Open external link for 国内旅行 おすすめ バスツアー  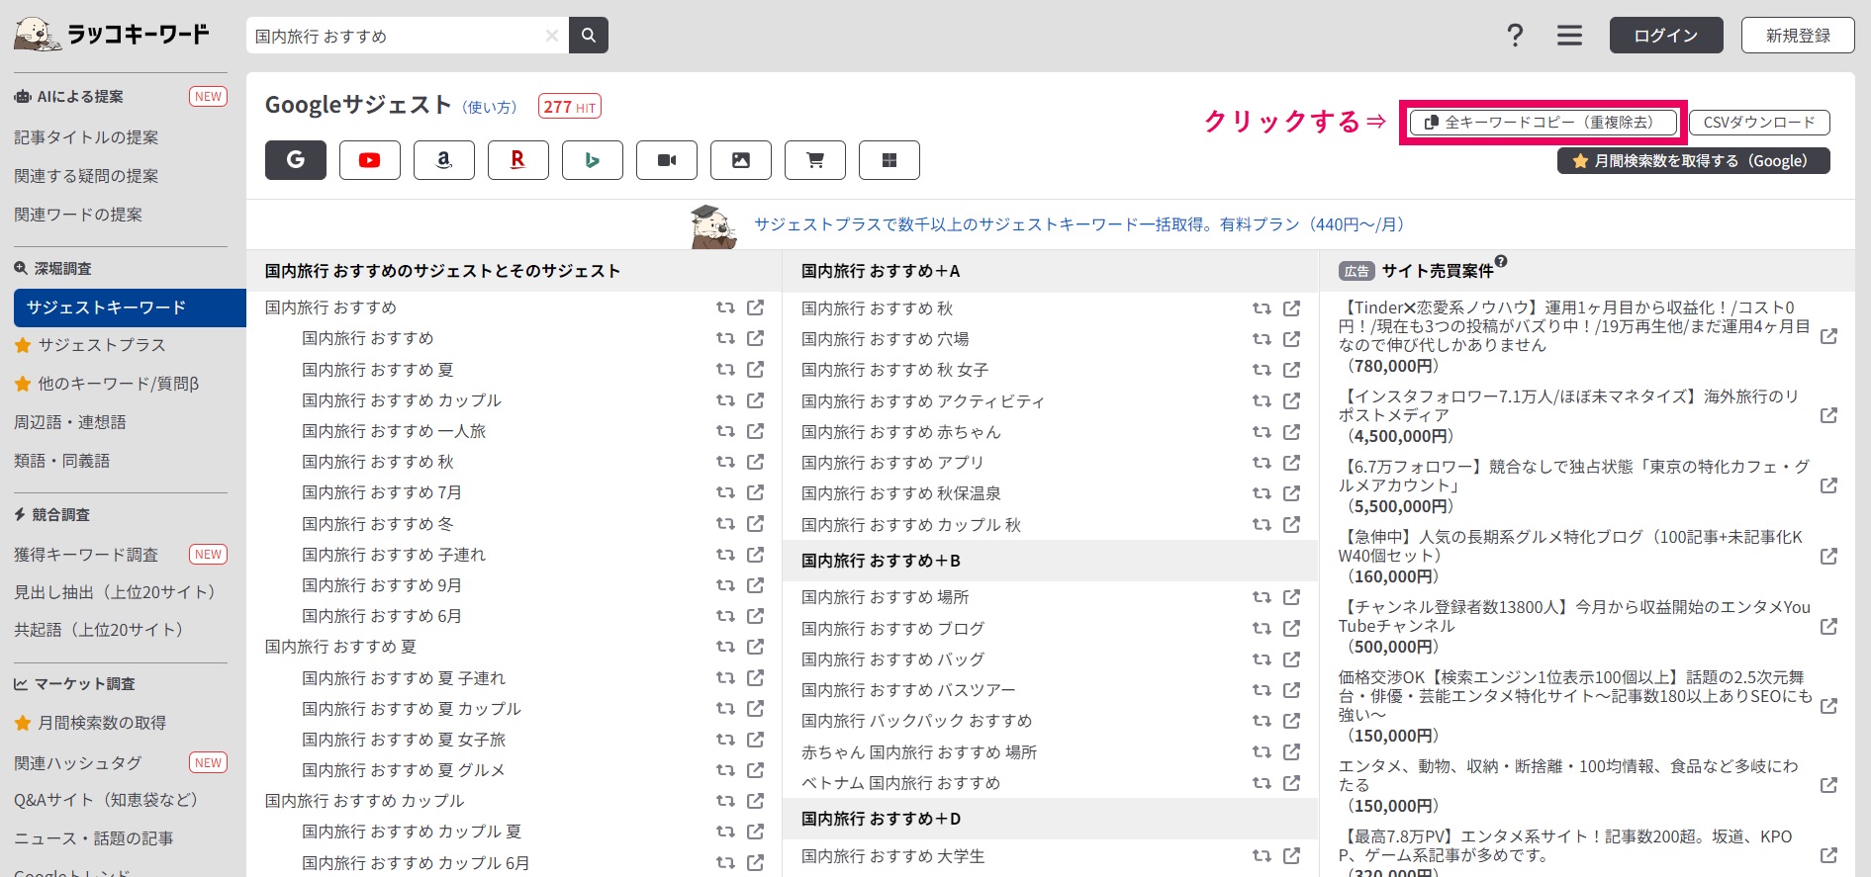(1292, 690)
